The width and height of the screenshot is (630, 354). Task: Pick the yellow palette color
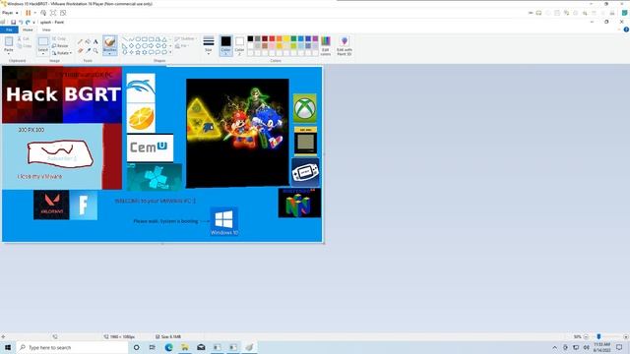coord(286,38)
